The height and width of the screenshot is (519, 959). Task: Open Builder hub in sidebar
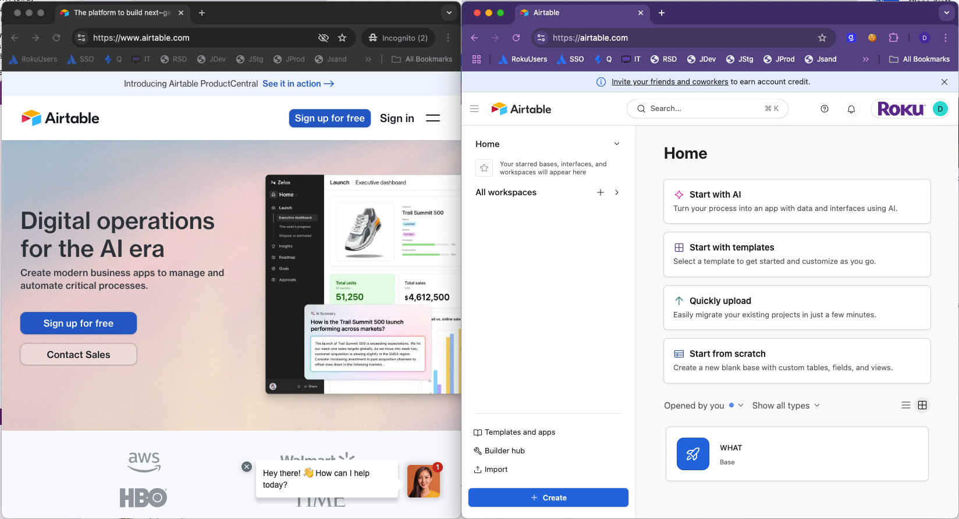click(x=499, y=451)
